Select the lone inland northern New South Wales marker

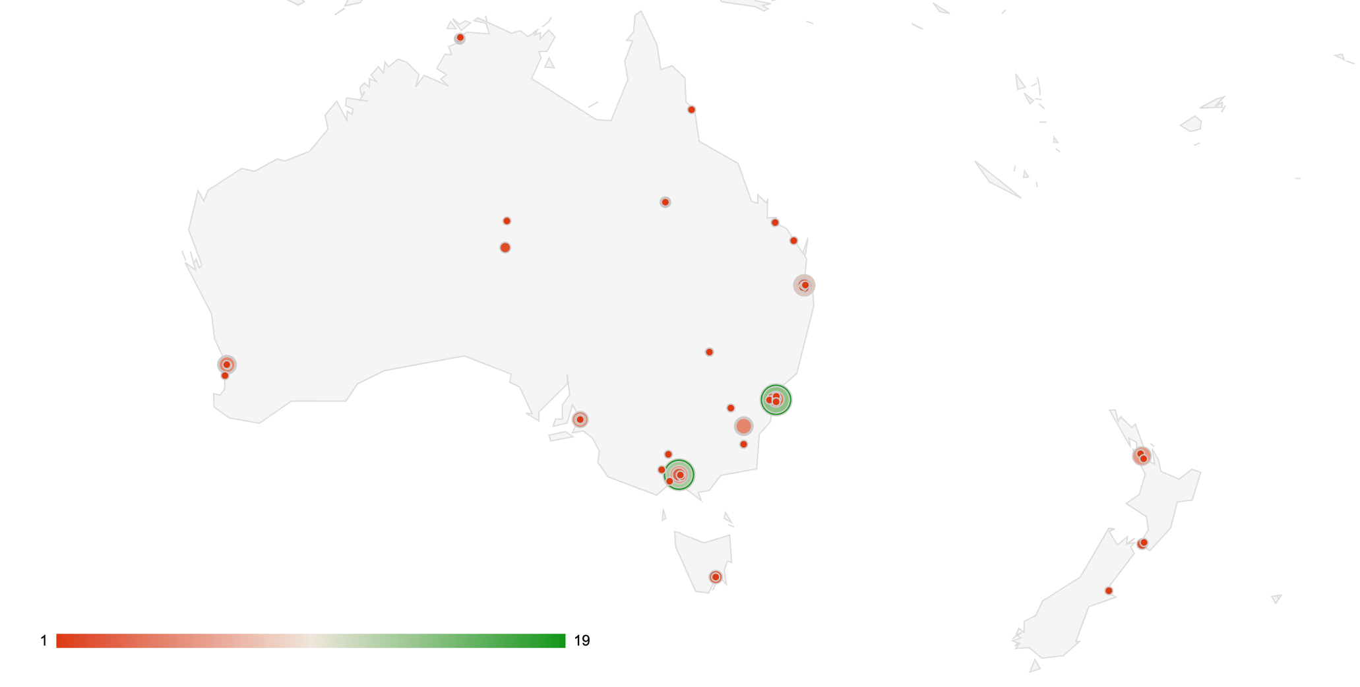click(x=709, y=352)
